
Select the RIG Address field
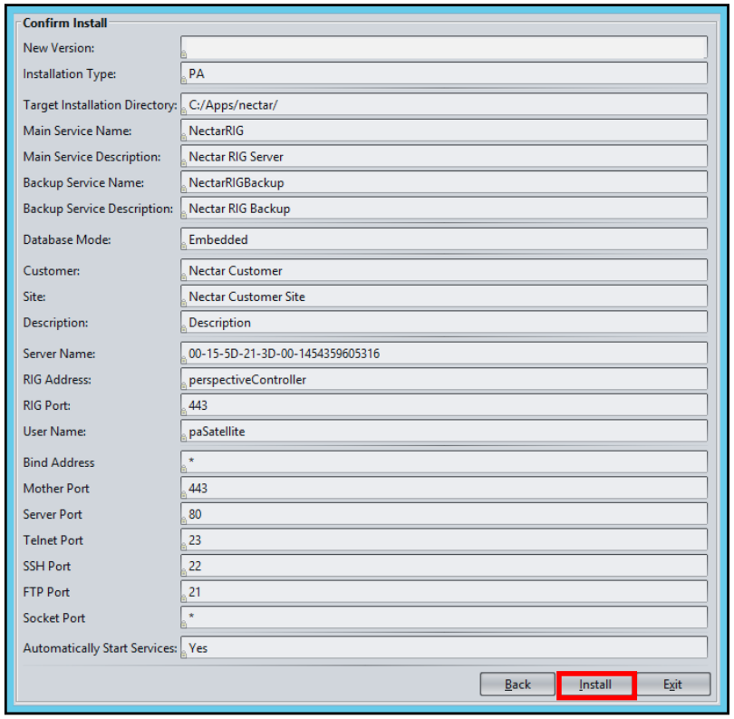pyautogui.click(x=444, y=379)
